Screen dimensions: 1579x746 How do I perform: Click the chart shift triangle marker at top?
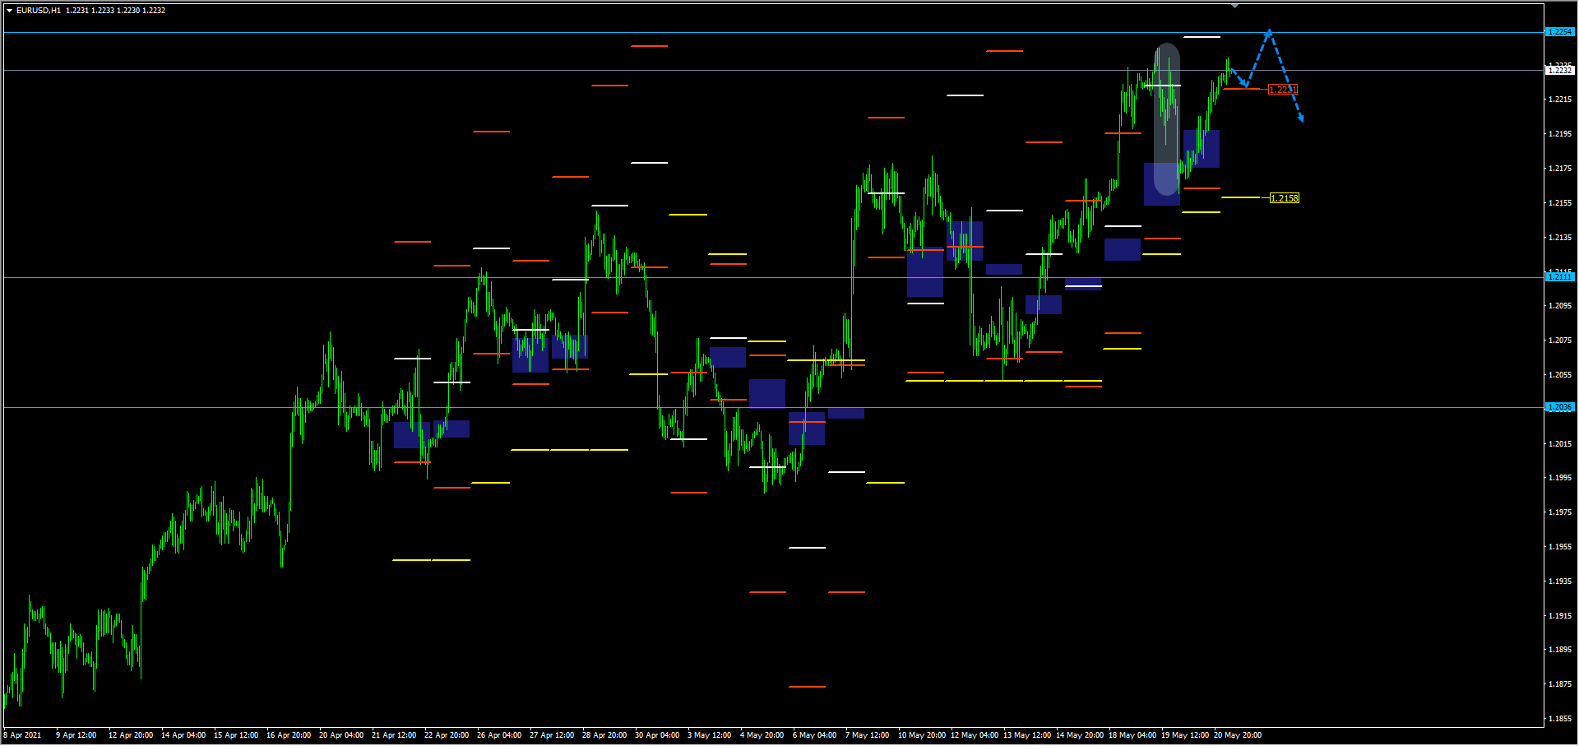click(1234, 6)
